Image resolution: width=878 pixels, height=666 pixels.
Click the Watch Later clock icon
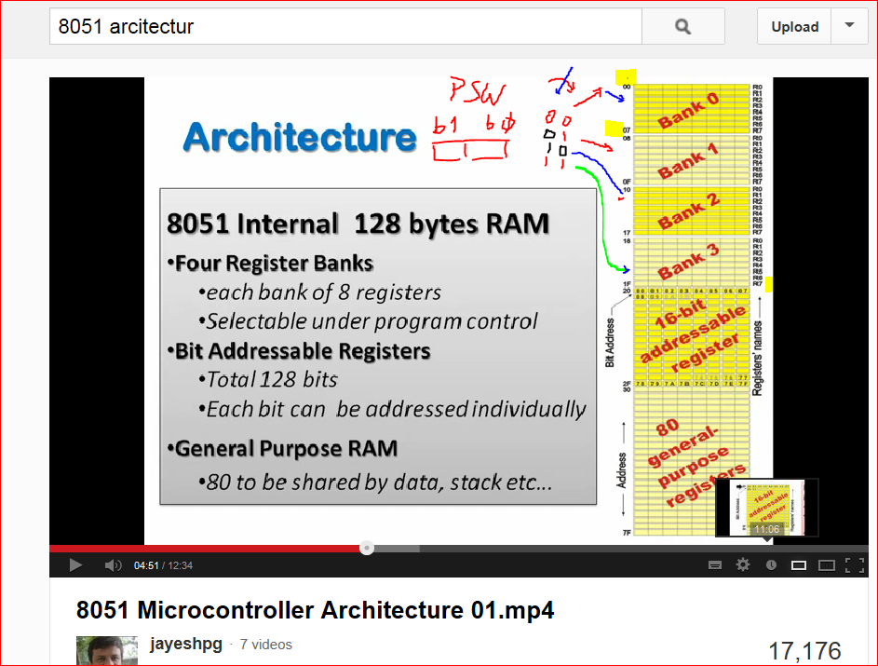pos(771,565)
